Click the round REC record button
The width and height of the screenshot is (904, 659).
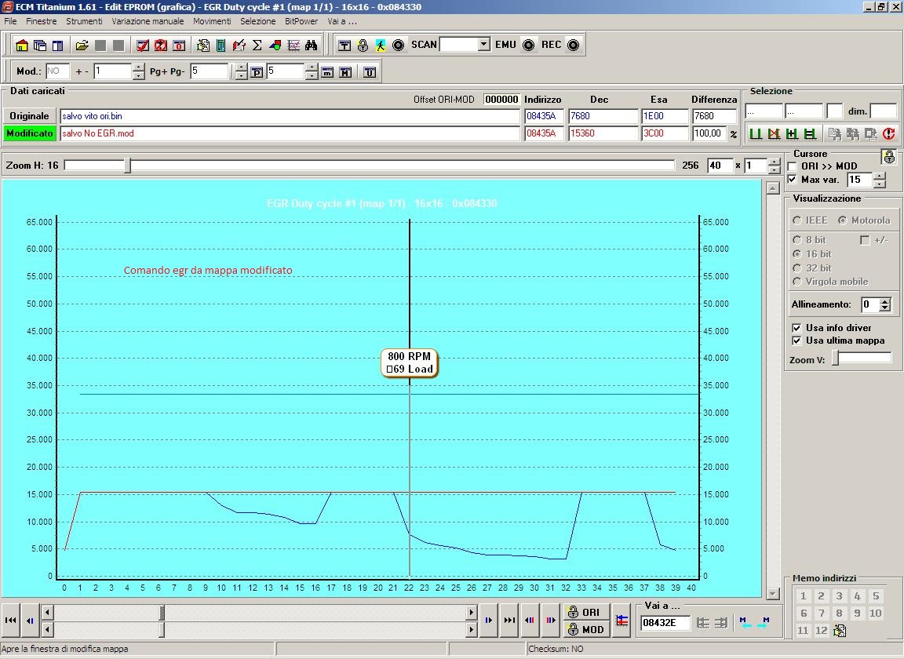pos(573,45)
